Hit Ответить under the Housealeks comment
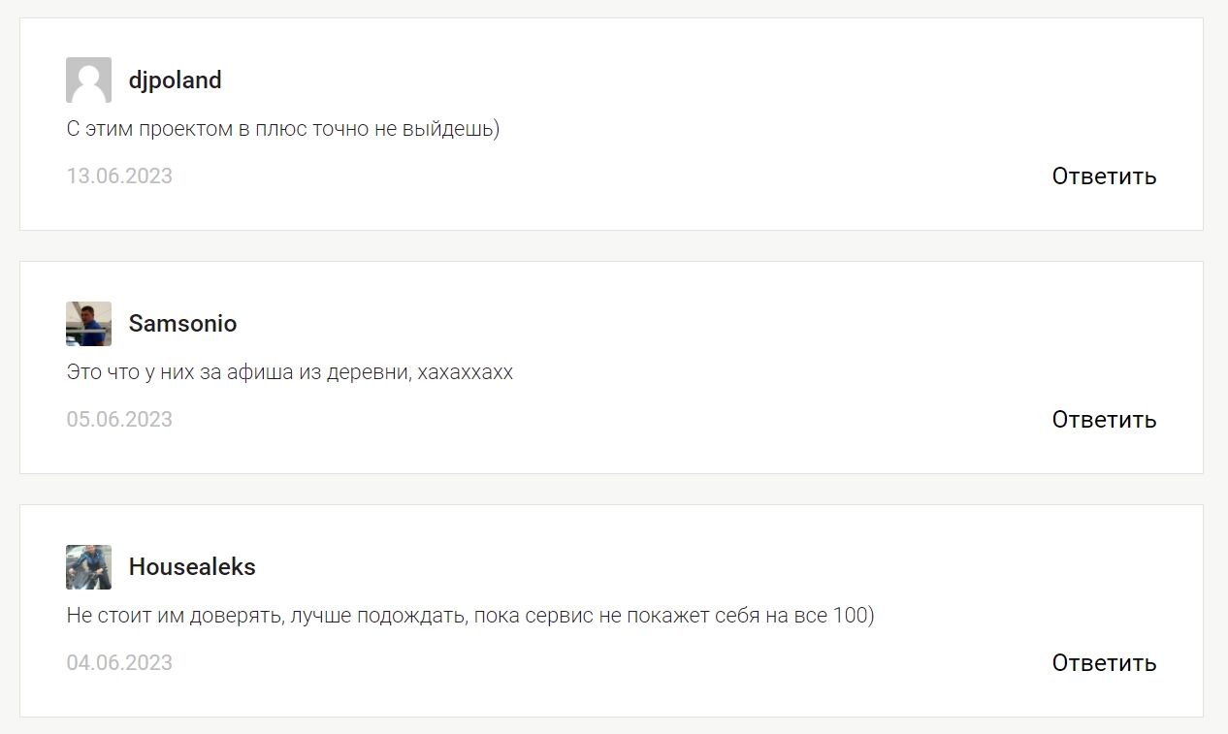1228x734 pixels. [x=1104, y=662]
